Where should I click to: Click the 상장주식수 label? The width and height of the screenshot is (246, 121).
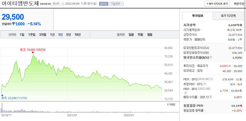click(x=190, y=35)
